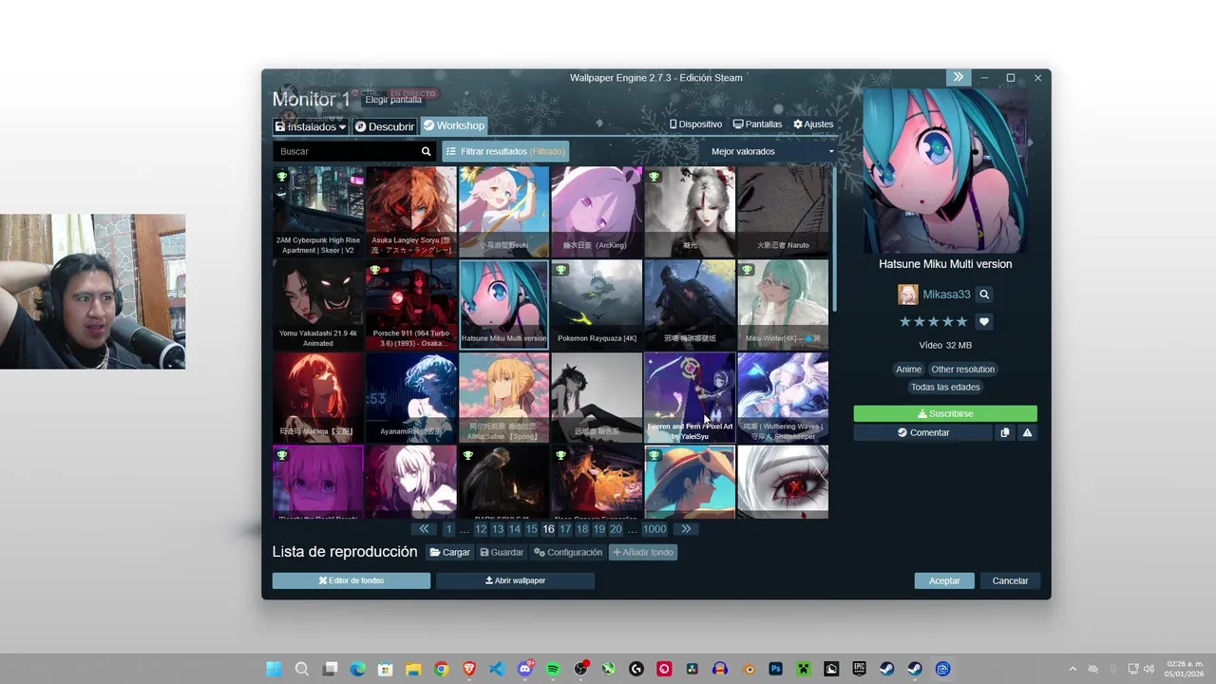1216x684 pixels.
Task: Collapse details panel with double chevron icon
Action: point(958,77)
